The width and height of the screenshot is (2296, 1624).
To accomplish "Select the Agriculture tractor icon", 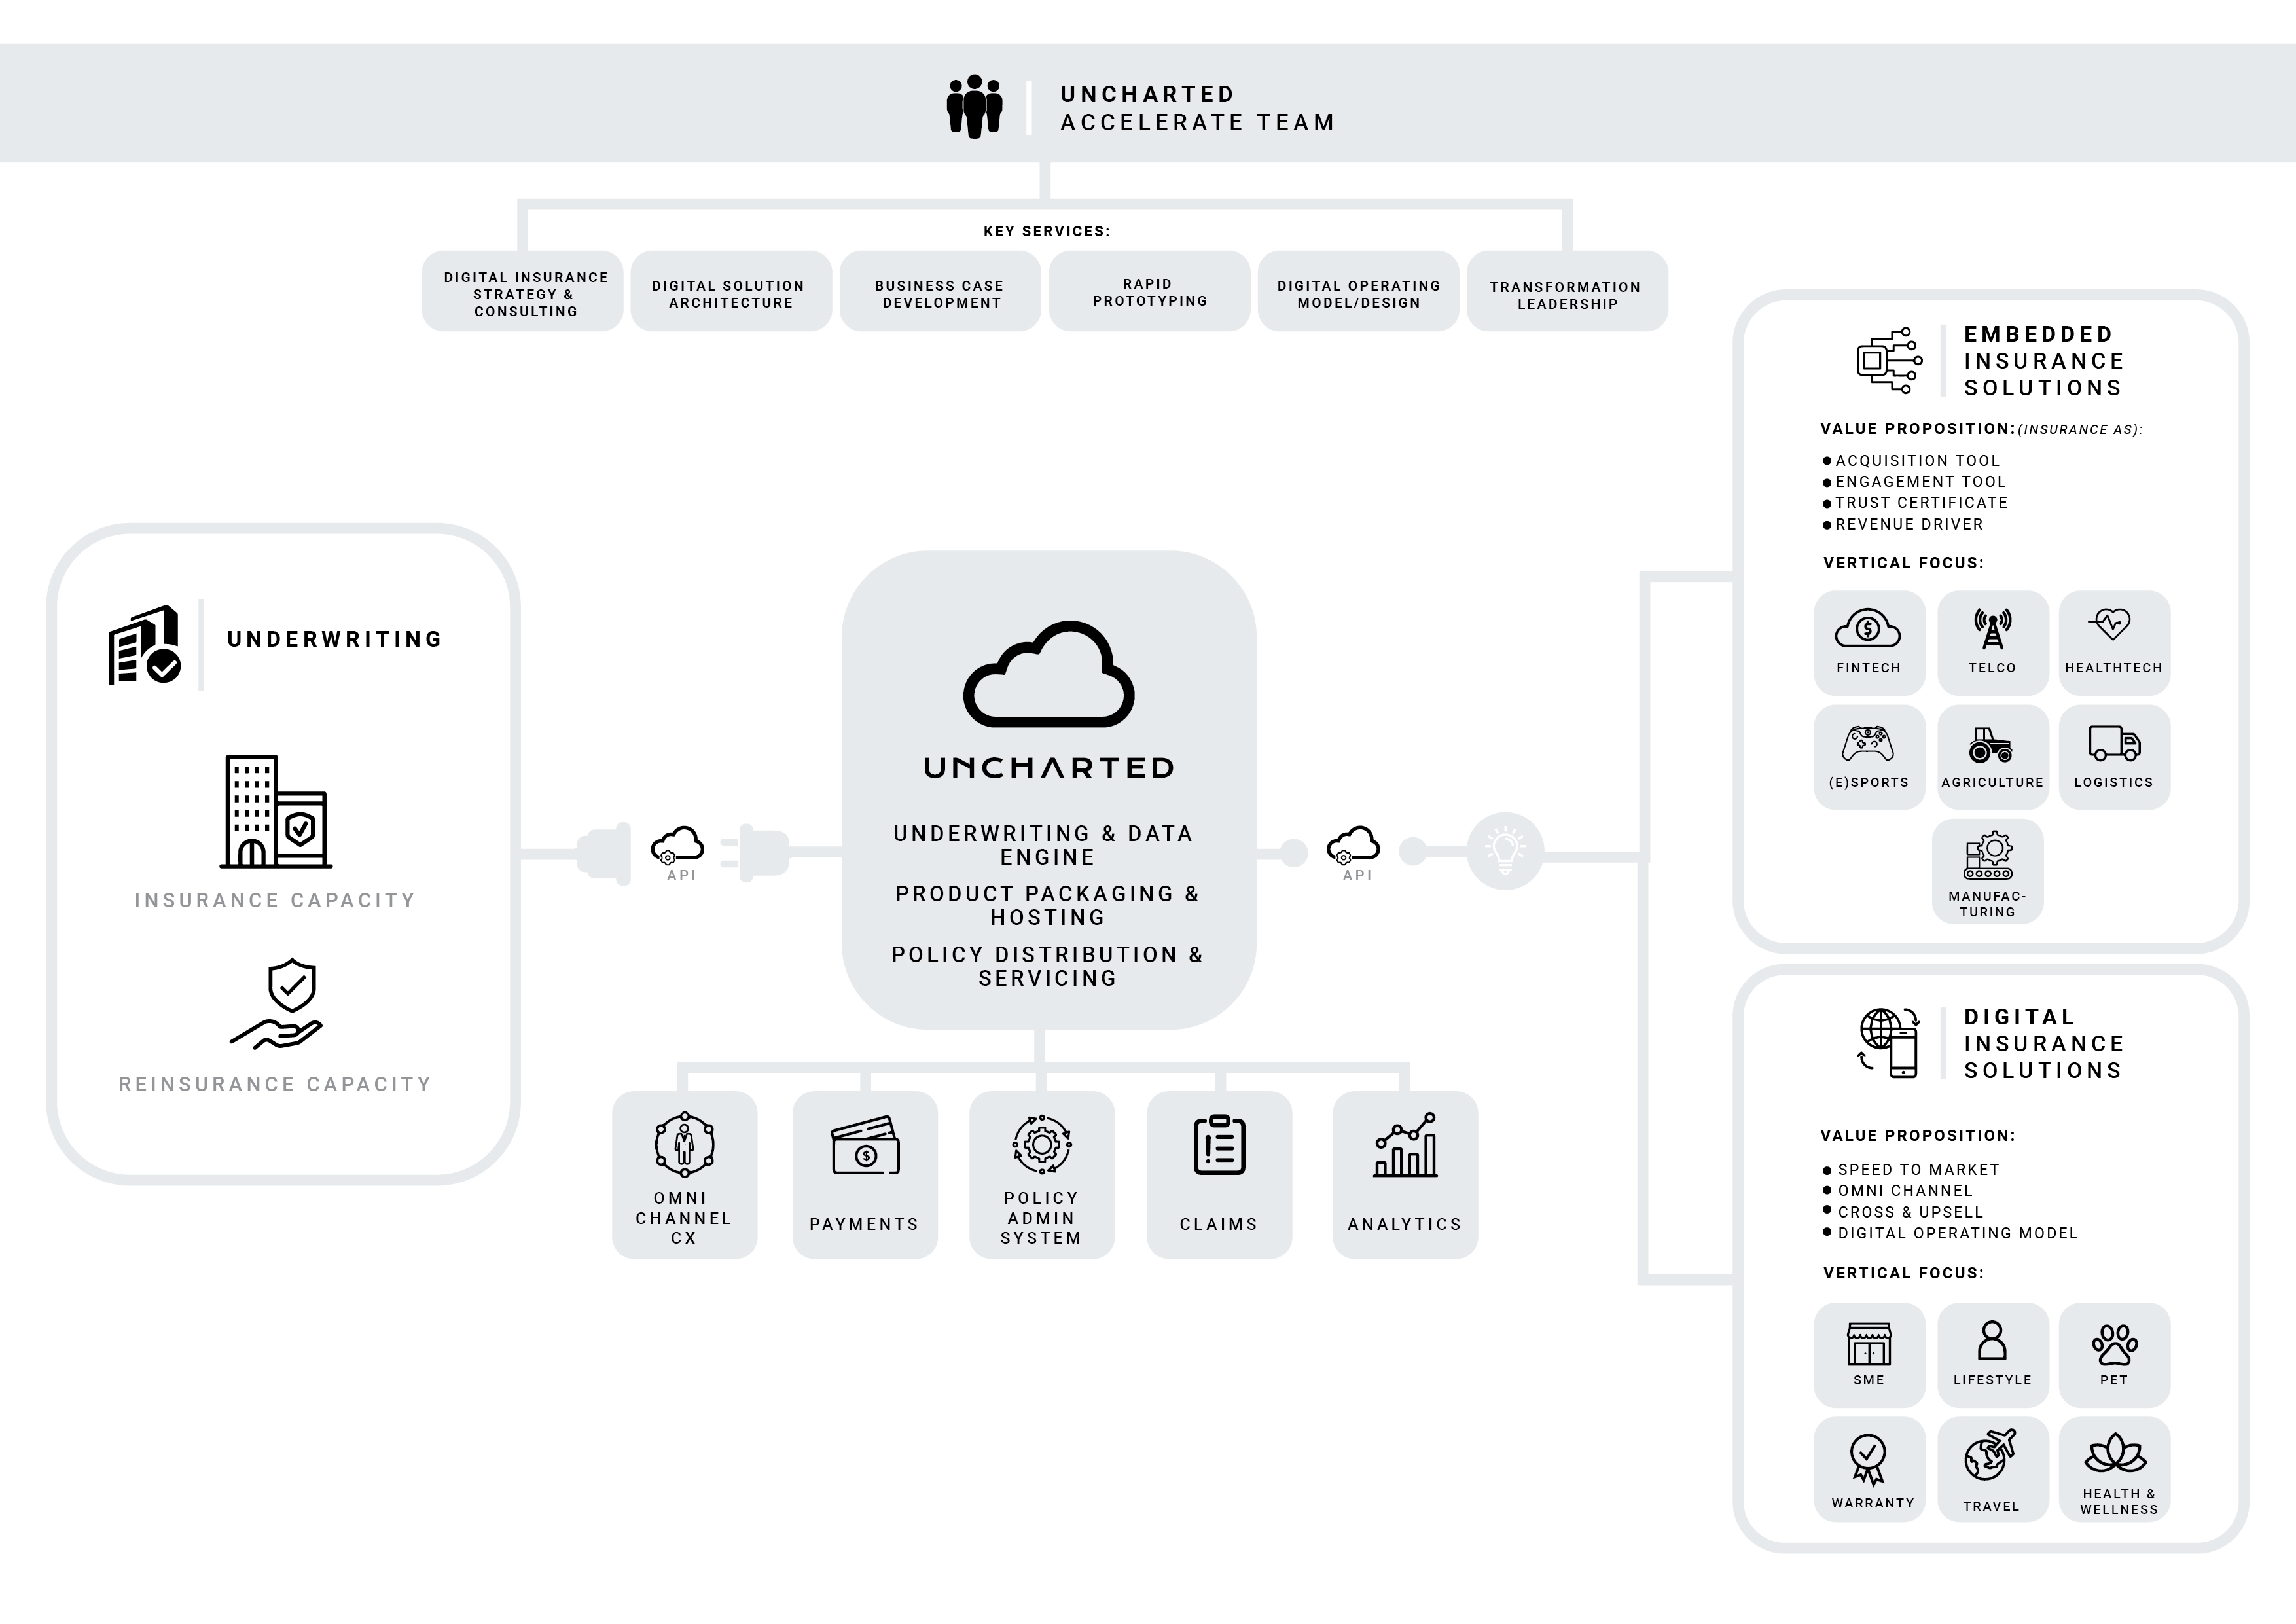I will (x=1991, y=745).
